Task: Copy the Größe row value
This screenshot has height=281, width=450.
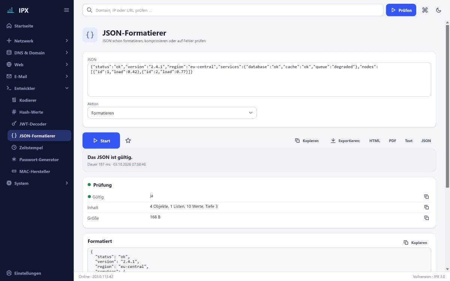Action: click(x=426, y=218)
